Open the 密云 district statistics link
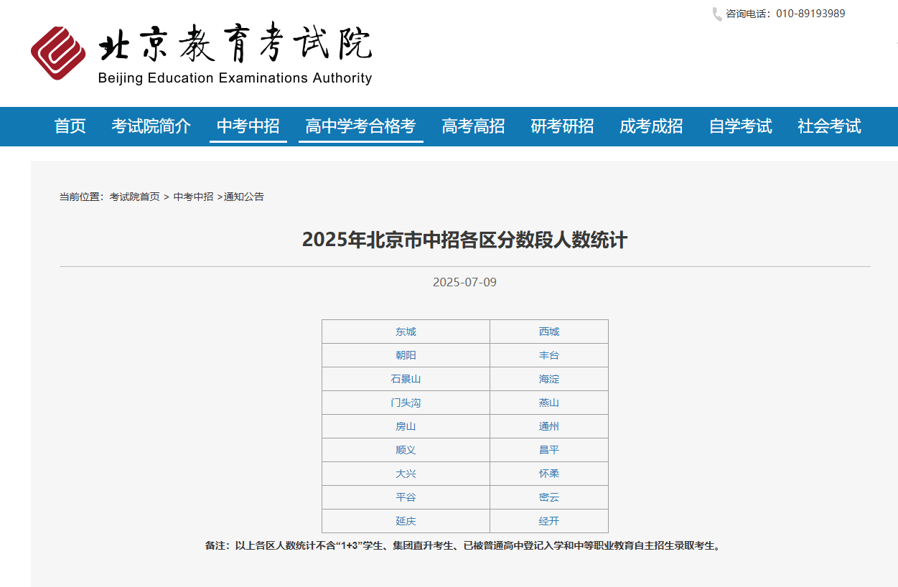 549,497
